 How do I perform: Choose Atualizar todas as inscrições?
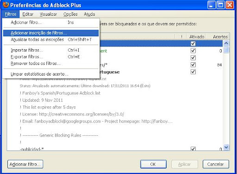click(51, 40)
